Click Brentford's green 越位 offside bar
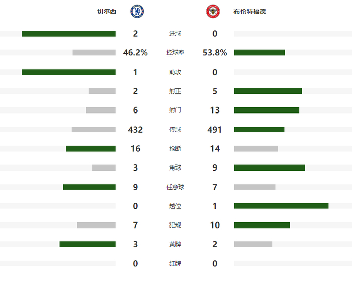The image size is (353, 282). point(281,206)
